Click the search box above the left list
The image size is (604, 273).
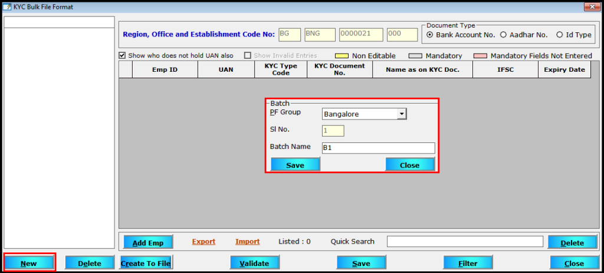pos(59,22)
